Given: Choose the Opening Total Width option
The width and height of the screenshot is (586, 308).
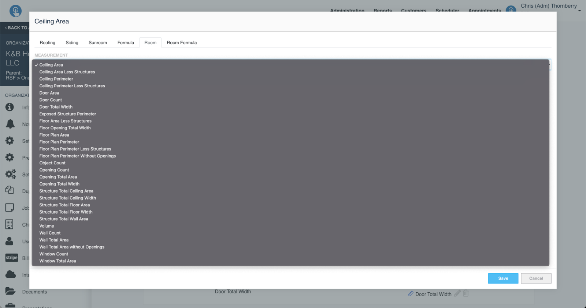Looking at the screenshot, I should click(x=290, y=184).
